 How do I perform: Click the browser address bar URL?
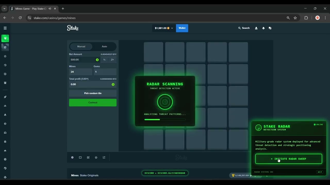(x=55, y=18)
